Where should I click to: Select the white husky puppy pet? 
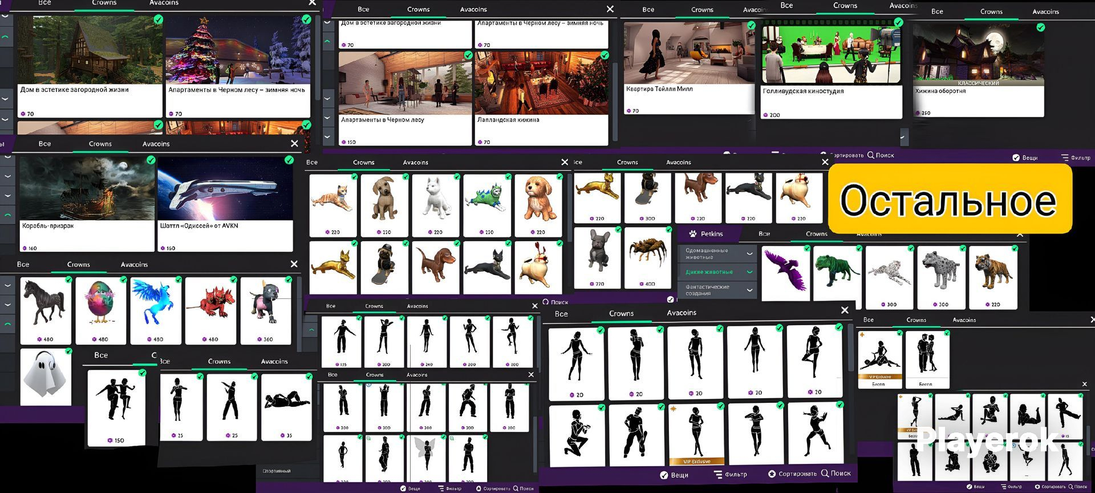(436, 205)
